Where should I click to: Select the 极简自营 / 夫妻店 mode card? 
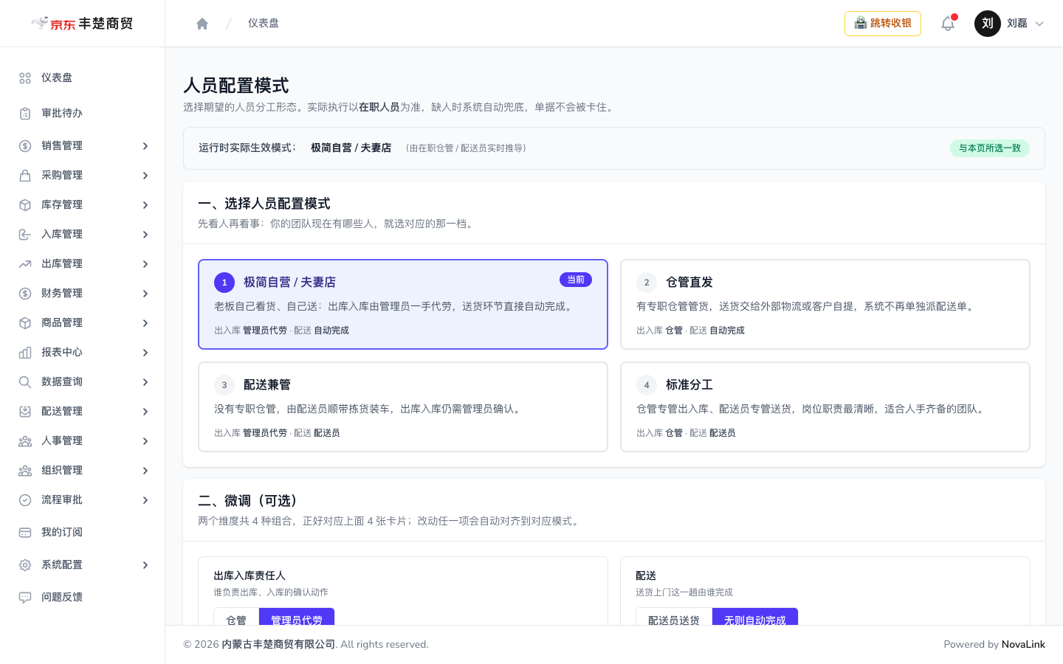point(403,304)
